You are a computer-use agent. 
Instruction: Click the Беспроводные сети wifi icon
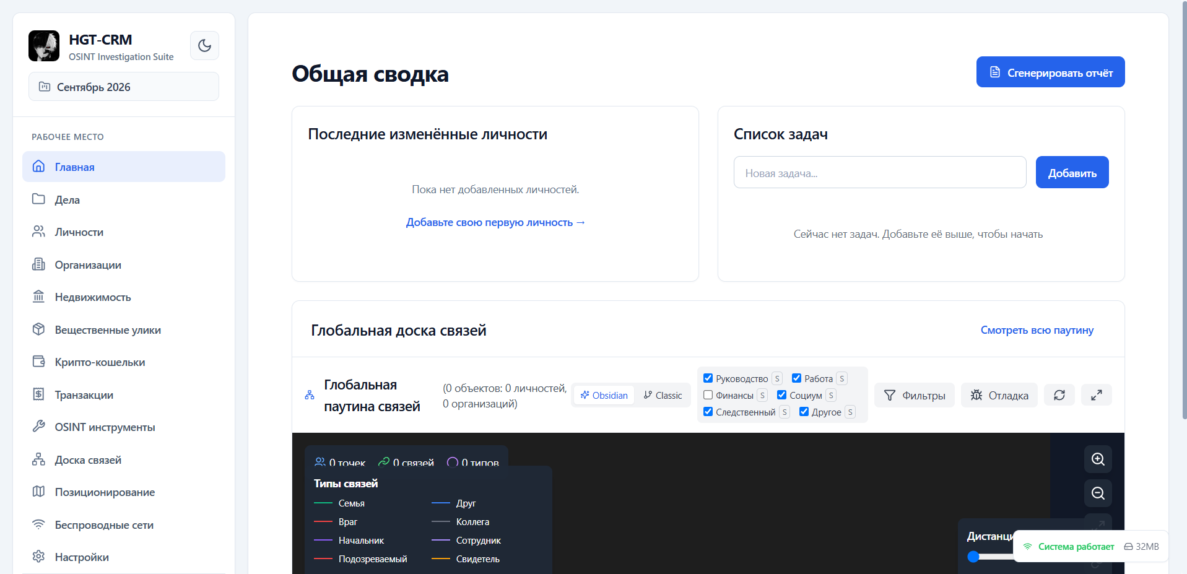[x=38, y=524]
